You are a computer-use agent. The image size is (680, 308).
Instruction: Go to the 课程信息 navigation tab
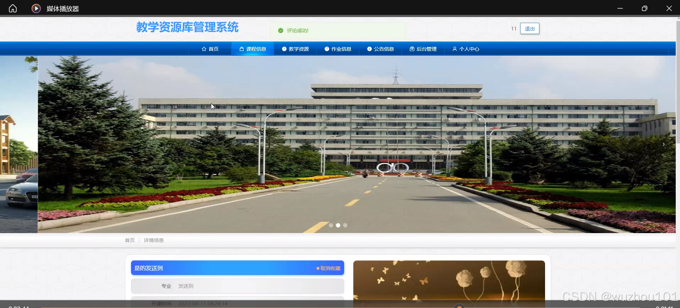(x=252, y=49)
